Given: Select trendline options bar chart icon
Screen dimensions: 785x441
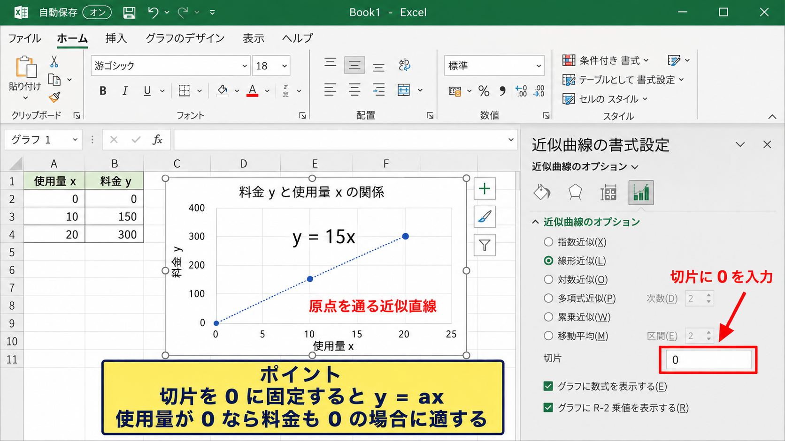Looking at the screenshot, I should (x=641, y=193).
